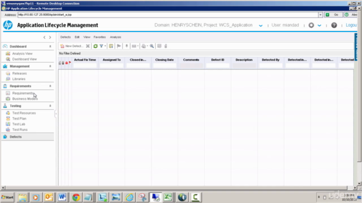The image size is (362, 203).
Task: Click the Detected By column header
Action: tap(270, 60)
